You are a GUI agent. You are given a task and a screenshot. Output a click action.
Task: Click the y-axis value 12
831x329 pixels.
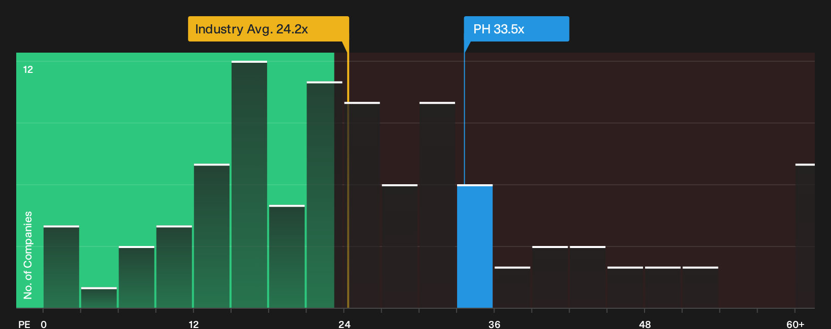tap(28, 69)
